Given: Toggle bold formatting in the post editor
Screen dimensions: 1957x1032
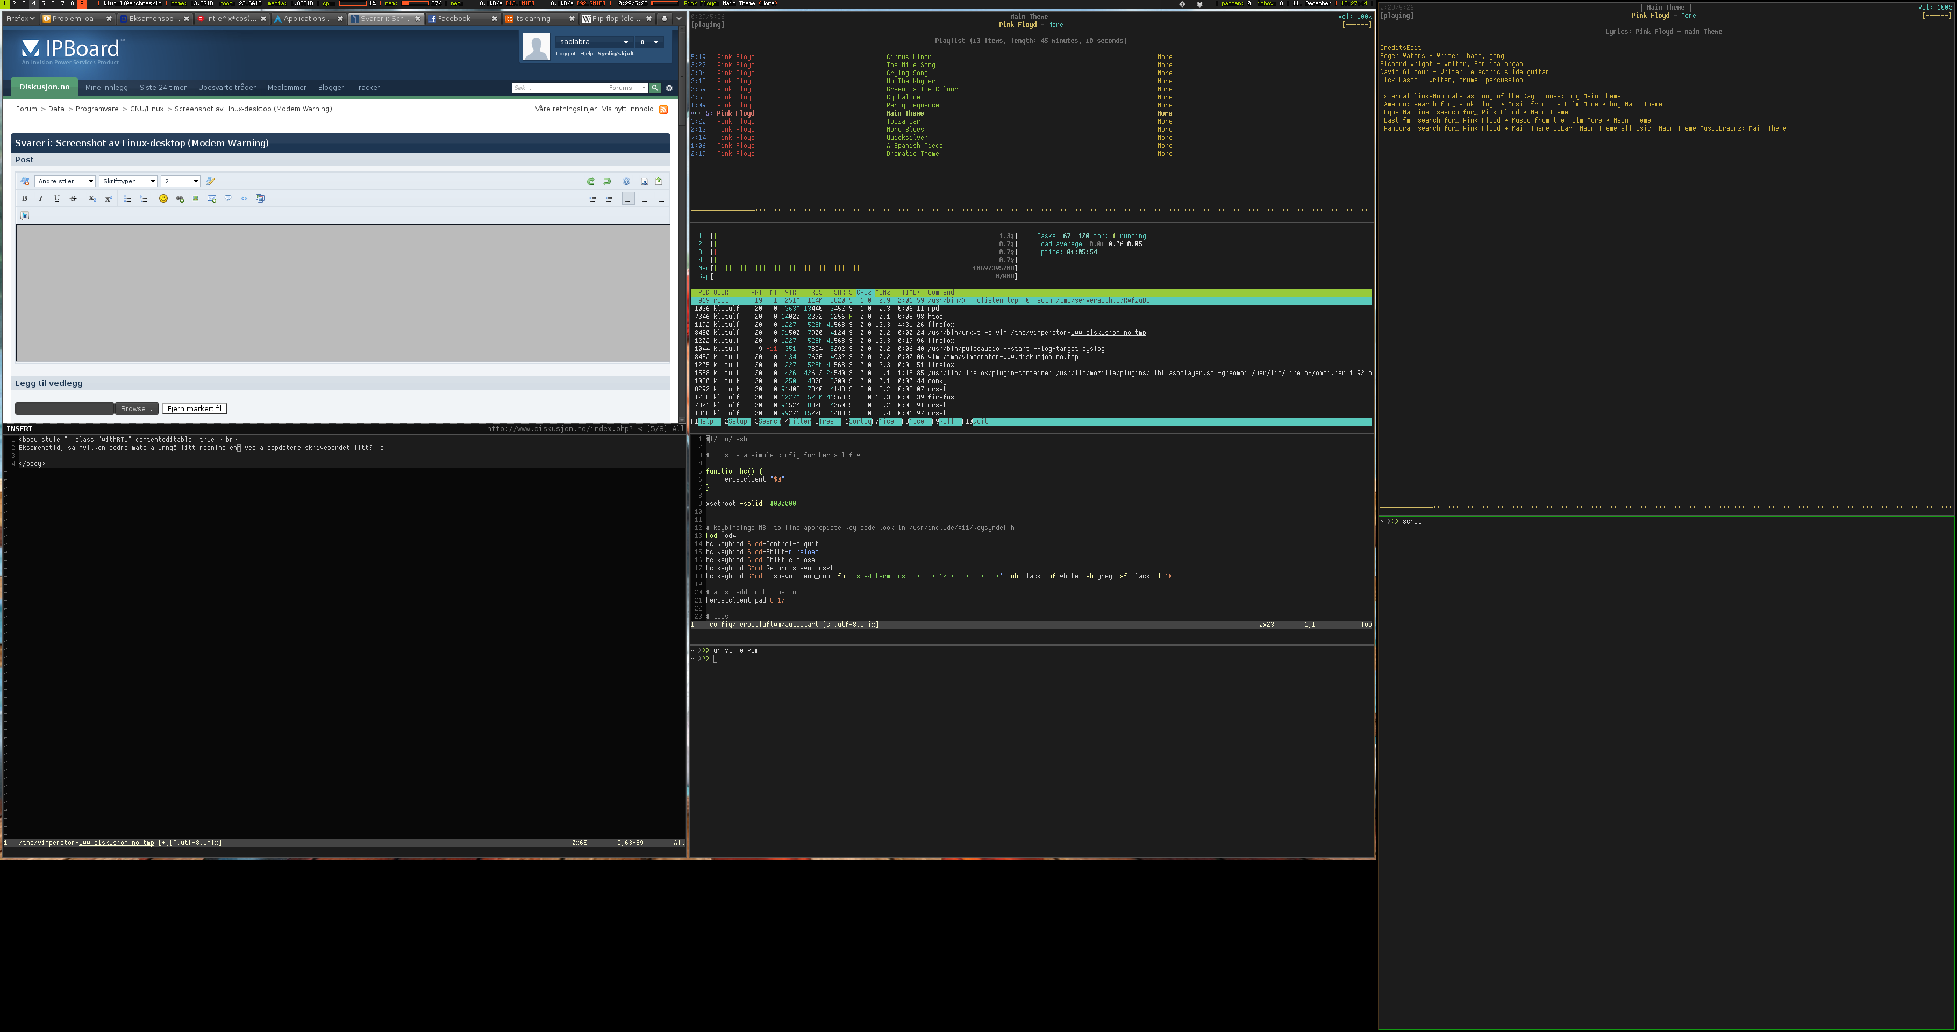Looking at the screenshot, I should click(x=24, y=198).
